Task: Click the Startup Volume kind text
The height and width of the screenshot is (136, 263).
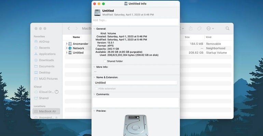Action: 216,53
